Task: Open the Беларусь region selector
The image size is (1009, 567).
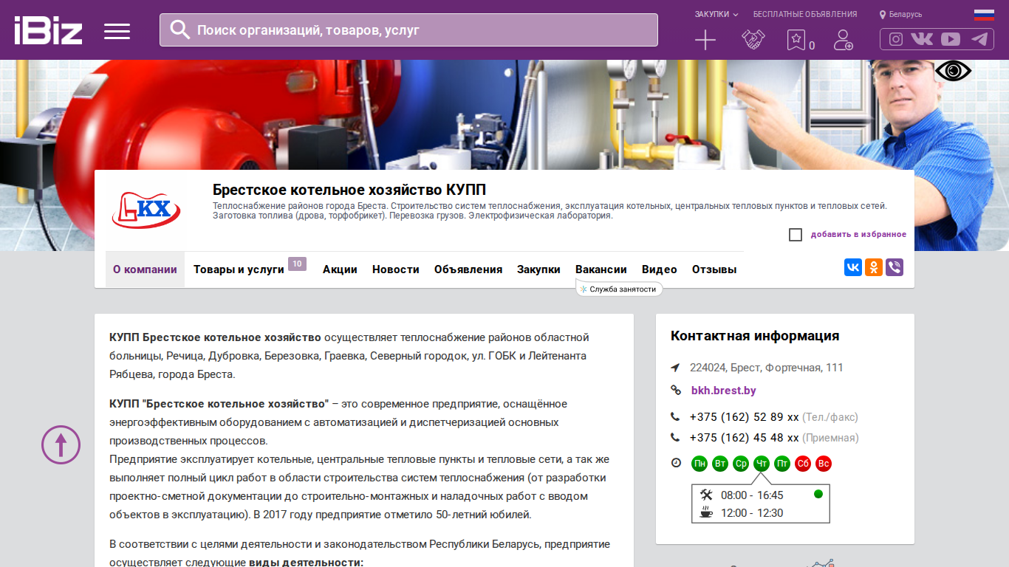Action: (900, 14)
